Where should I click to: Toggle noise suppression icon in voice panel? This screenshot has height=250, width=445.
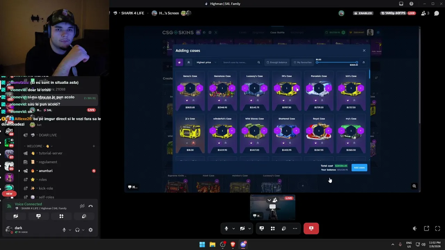point(82,206)
